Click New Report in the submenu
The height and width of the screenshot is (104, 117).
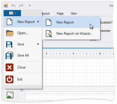pyautogui.click(x=71, y=22)
